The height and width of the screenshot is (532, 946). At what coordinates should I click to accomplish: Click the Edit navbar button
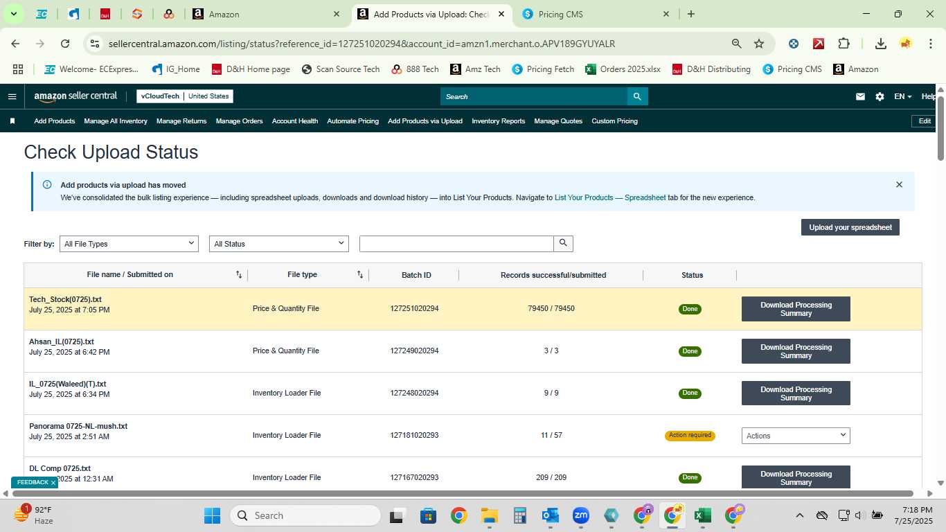pos(925,121)
